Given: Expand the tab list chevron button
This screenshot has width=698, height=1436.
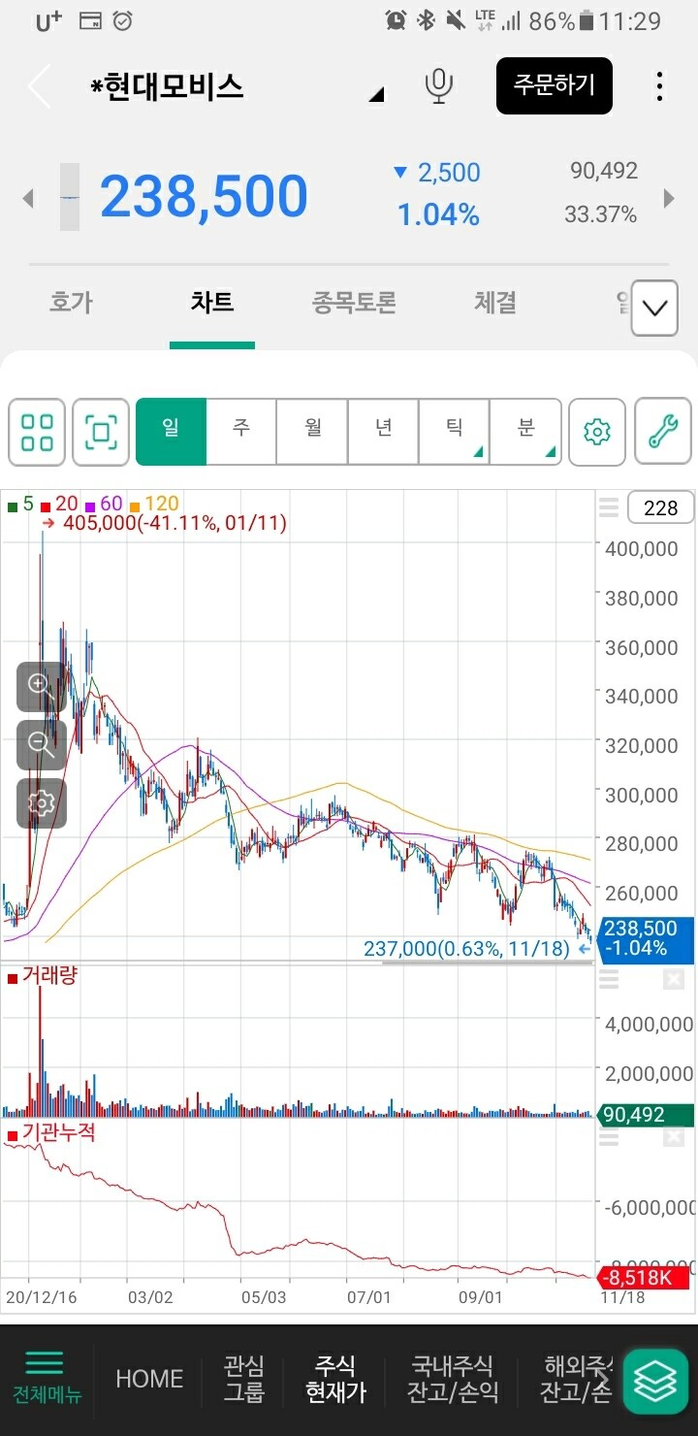Looking at the screenshot, I should point(654,309).
